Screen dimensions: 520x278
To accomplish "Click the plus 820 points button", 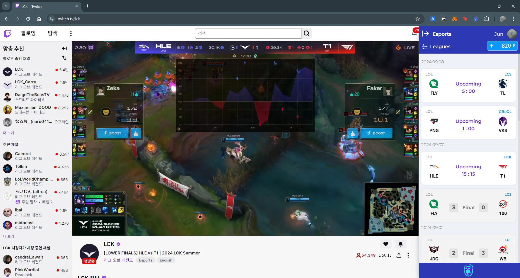I will 503,46.
